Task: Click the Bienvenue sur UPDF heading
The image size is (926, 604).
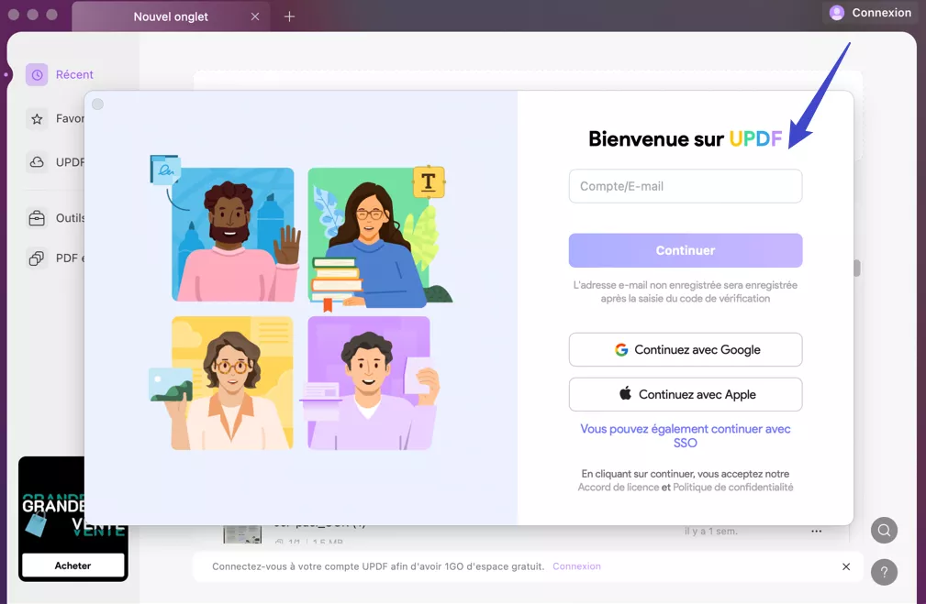Action: 685,138
